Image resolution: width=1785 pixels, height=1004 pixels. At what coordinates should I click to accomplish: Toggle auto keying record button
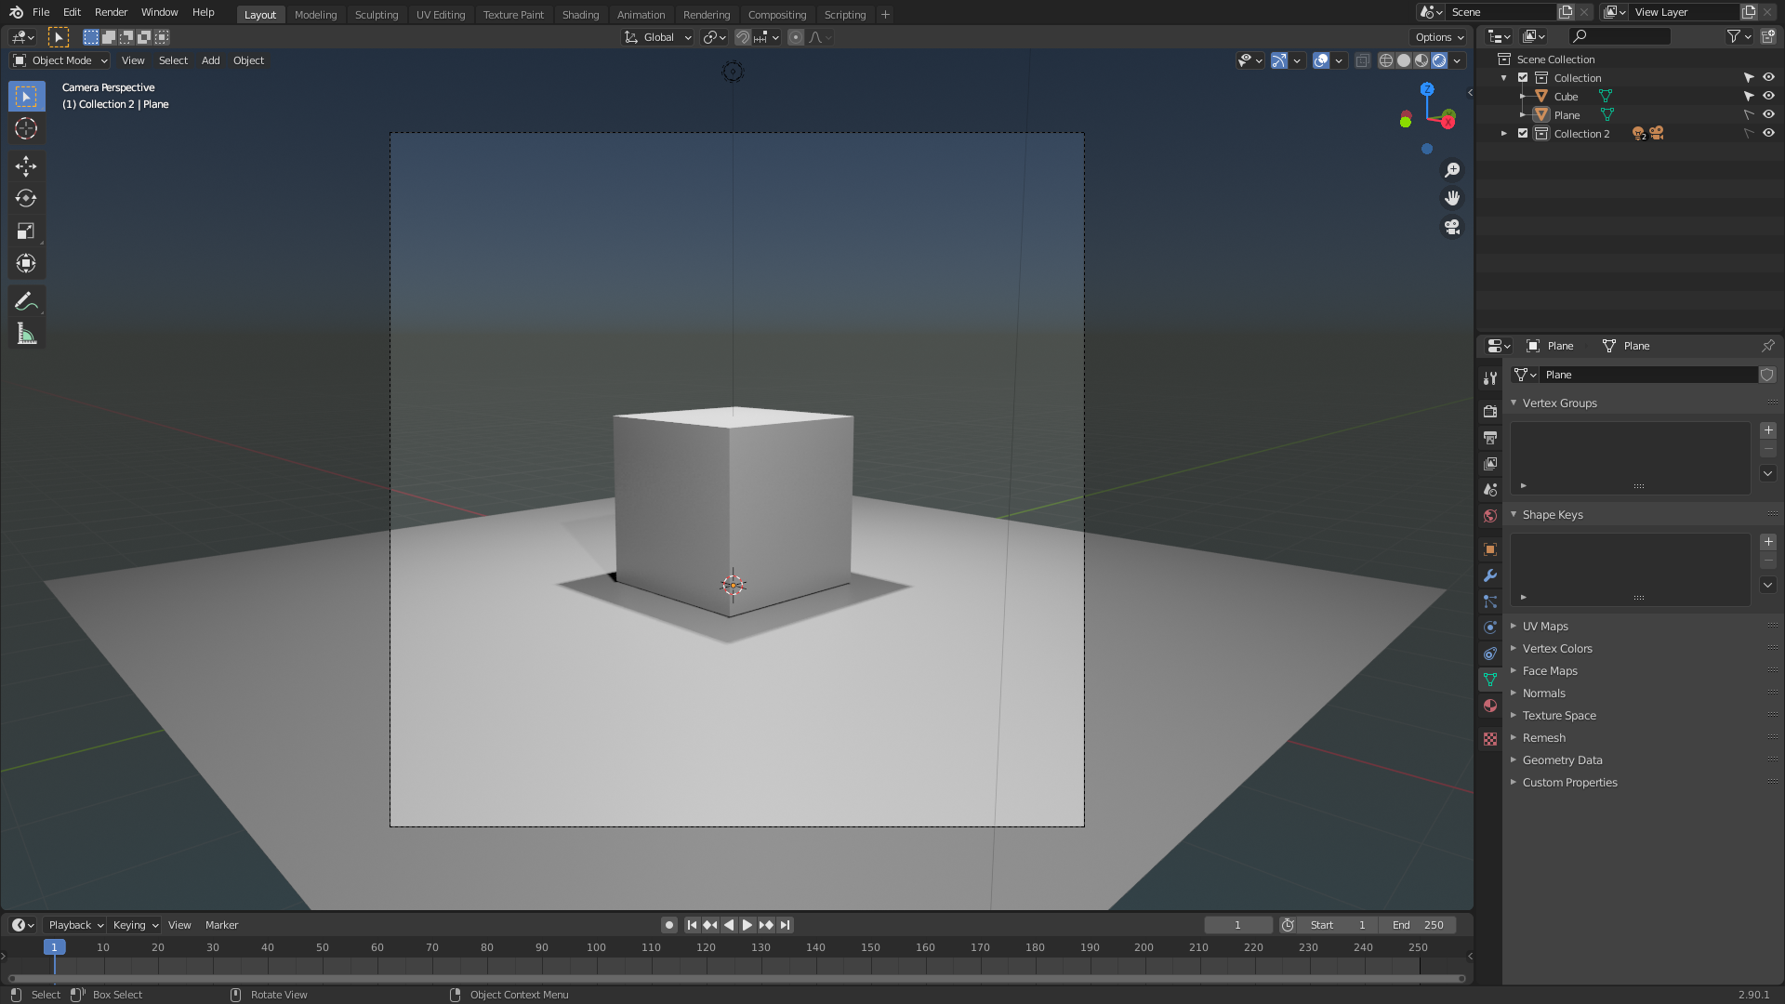(668, 925)
